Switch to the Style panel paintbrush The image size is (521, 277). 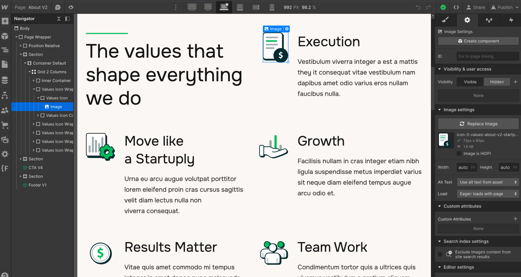[x=445, y=20]
